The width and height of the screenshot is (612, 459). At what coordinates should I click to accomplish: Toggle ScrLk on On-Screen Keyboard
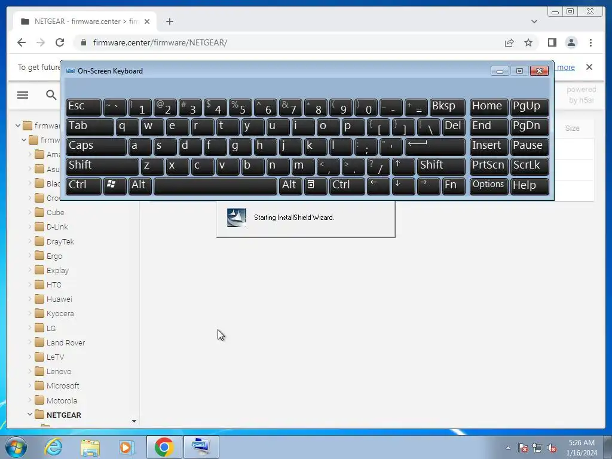pos(530,166)
